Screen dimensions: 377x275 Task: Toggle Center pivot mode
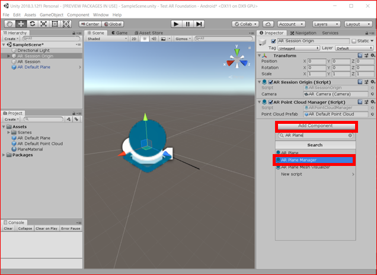point(90,24)
